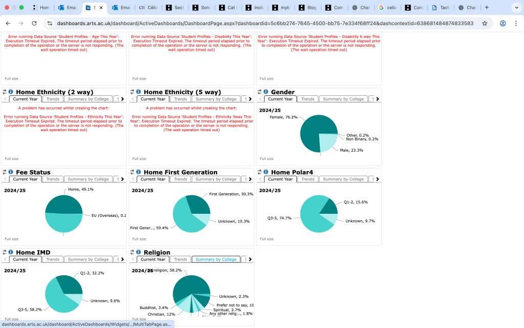The height and width of the screenshot is (328, 524).
Task: Select Current Year tab in Home Polar4
Action: click(x=280, y=179)
